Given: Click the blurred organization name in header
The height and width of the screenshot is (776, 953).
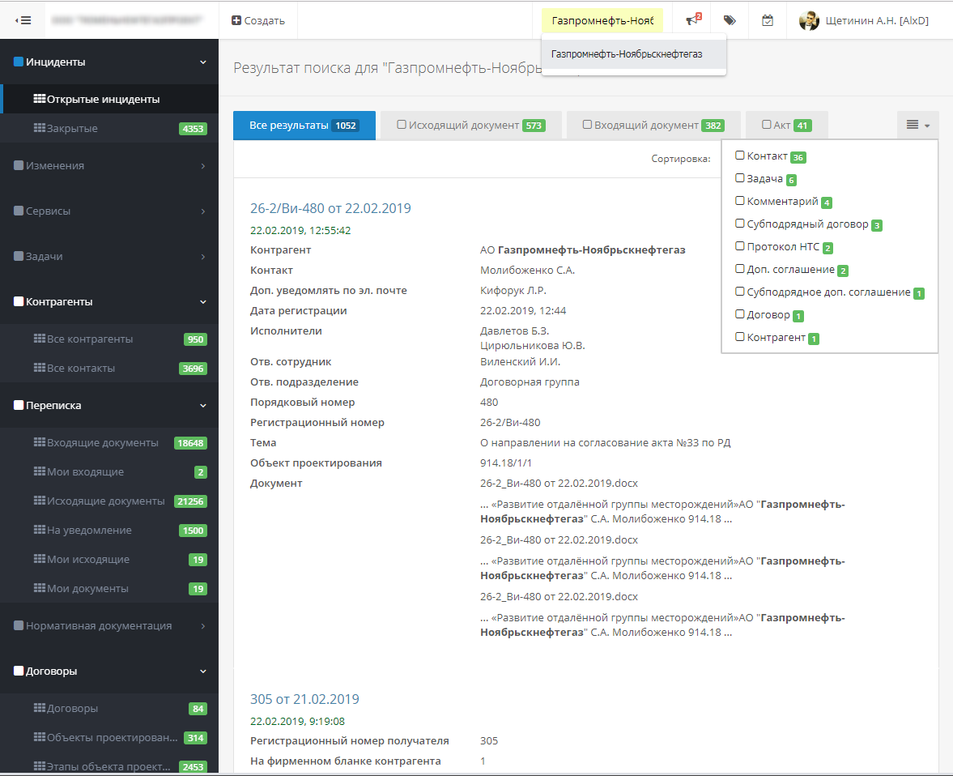Looking at the screenshot, I should (126, 20).
